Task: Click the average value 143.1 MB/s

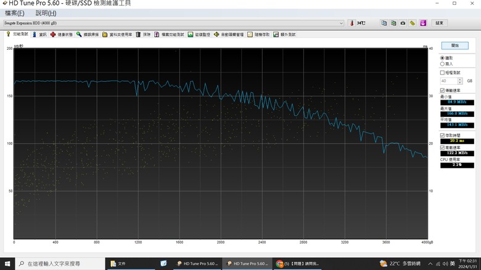Action: pos(457,125)
